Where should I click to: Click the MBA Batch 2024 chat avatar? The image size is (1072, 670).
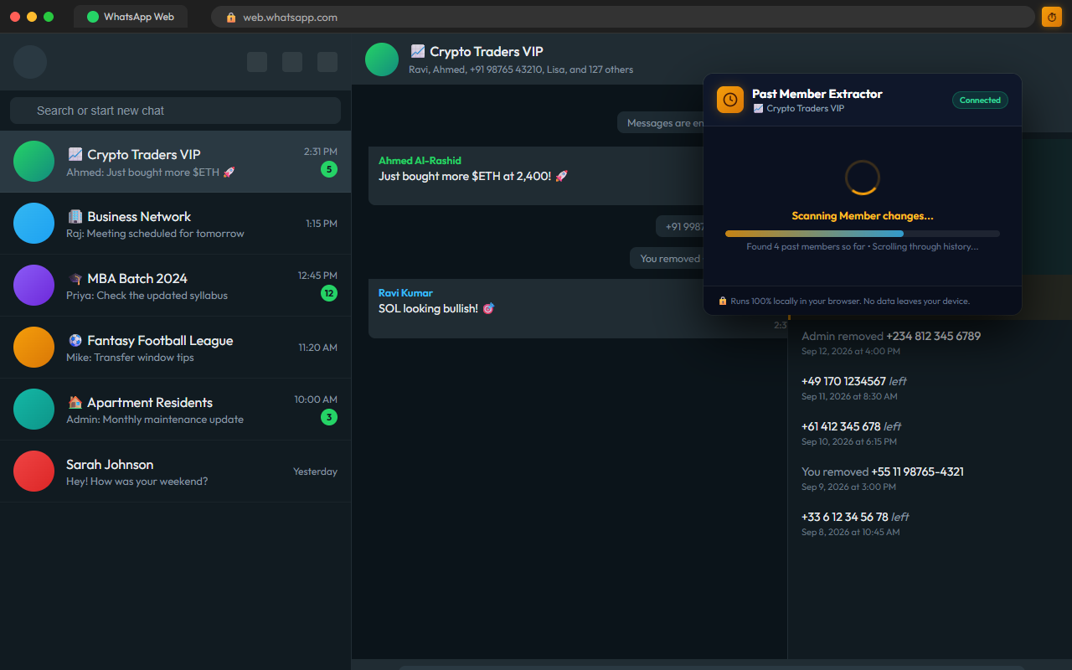pyautogui.click(x=33, y=286)
